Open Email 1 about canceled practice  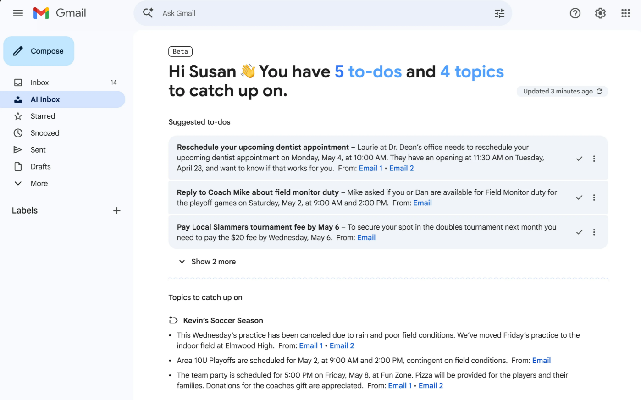(x=311, y=345)
